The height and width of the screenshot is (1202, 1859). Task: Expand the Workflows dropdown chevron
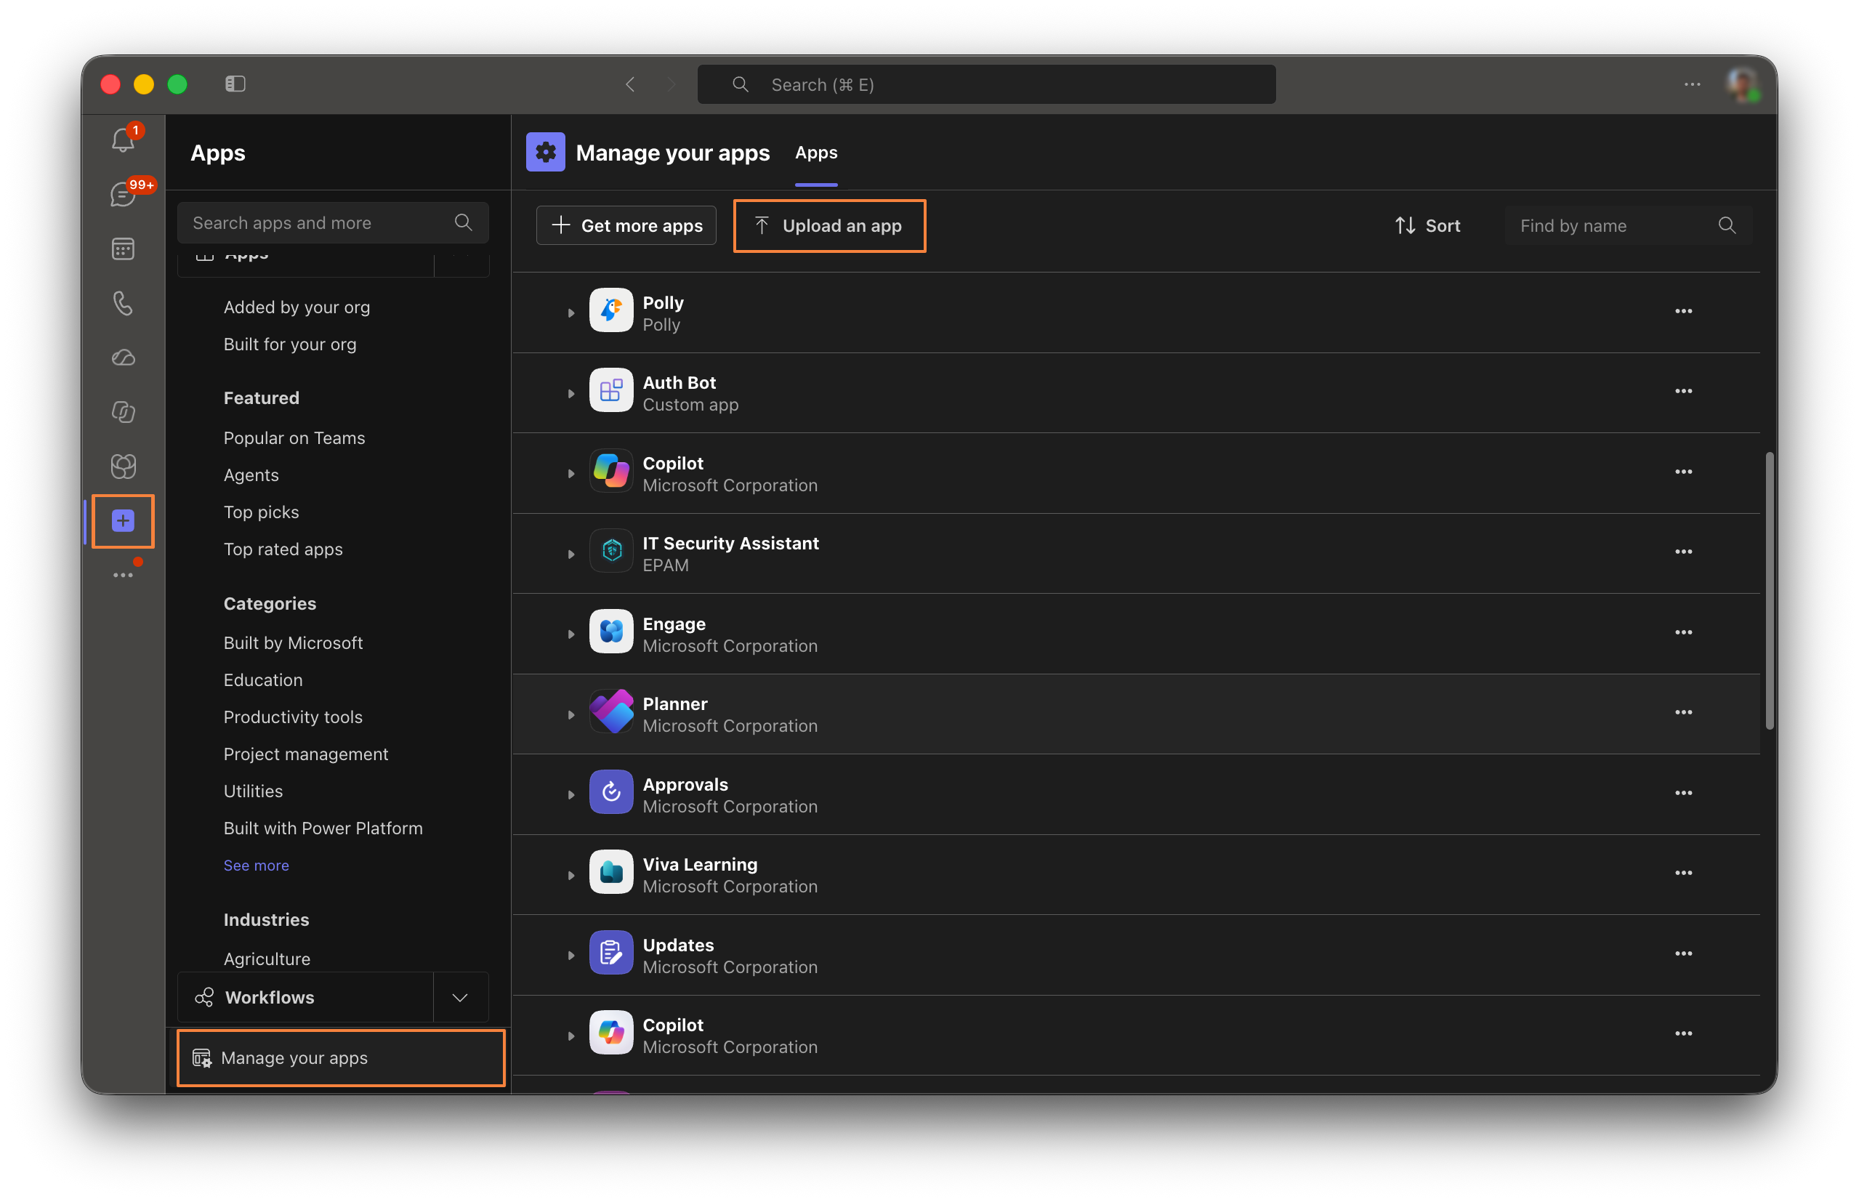461,998
